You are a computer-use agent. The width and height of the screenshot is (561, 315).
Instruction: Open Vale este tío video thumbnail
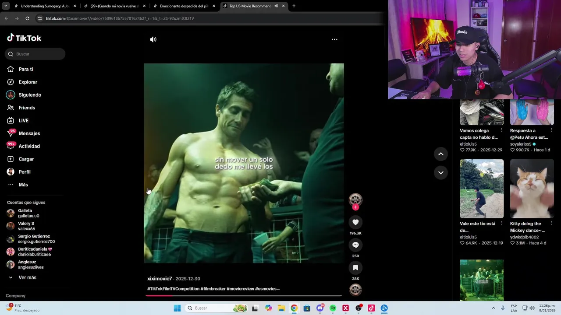pyautogui.click(x=482, y=189)
